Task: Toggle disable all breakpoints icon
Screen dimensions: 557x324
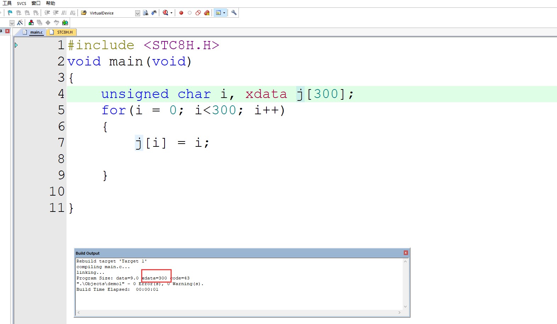Action: pyautogui.click(x=198, y=13)
